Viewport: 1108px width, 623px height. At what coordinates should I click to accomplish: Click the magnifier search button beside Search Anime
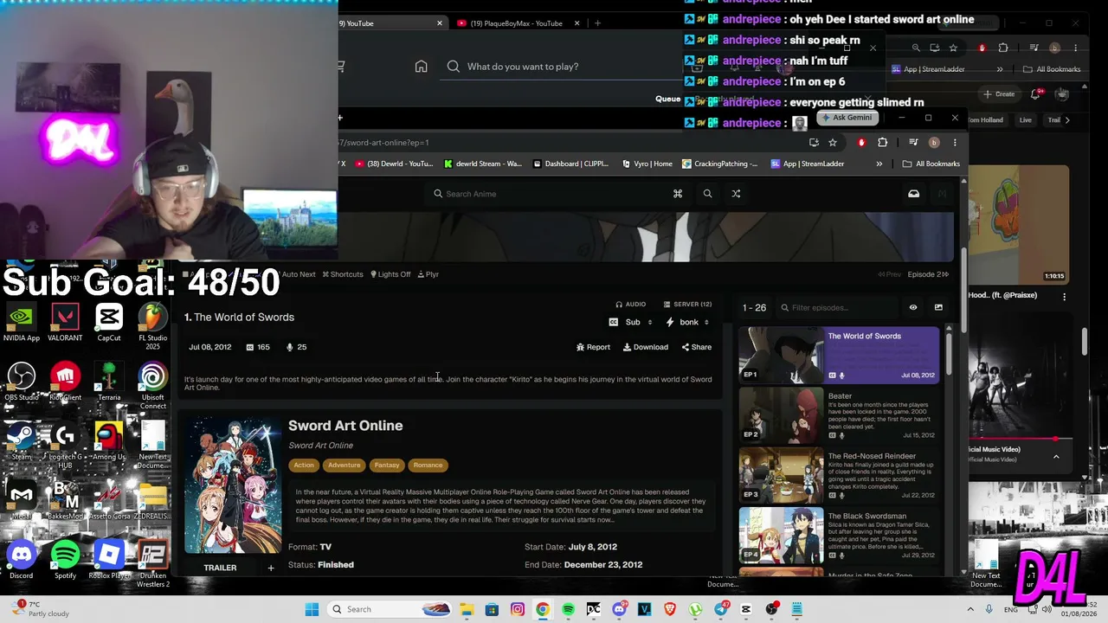coord(707,194)
